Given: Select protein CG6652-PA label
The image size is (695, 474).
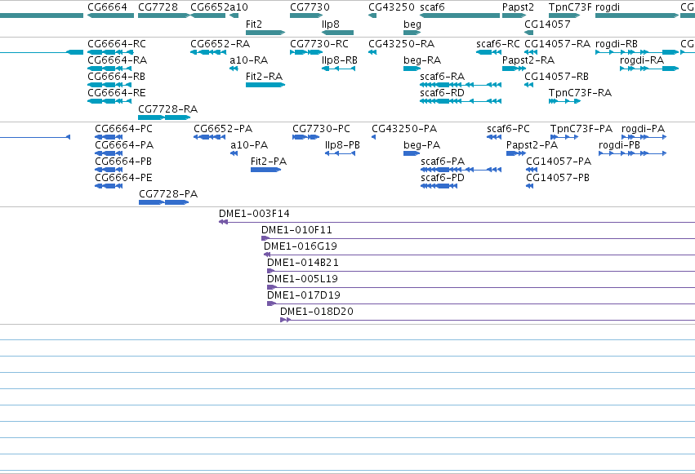Looking at the screenshot, I should point(223,129).
